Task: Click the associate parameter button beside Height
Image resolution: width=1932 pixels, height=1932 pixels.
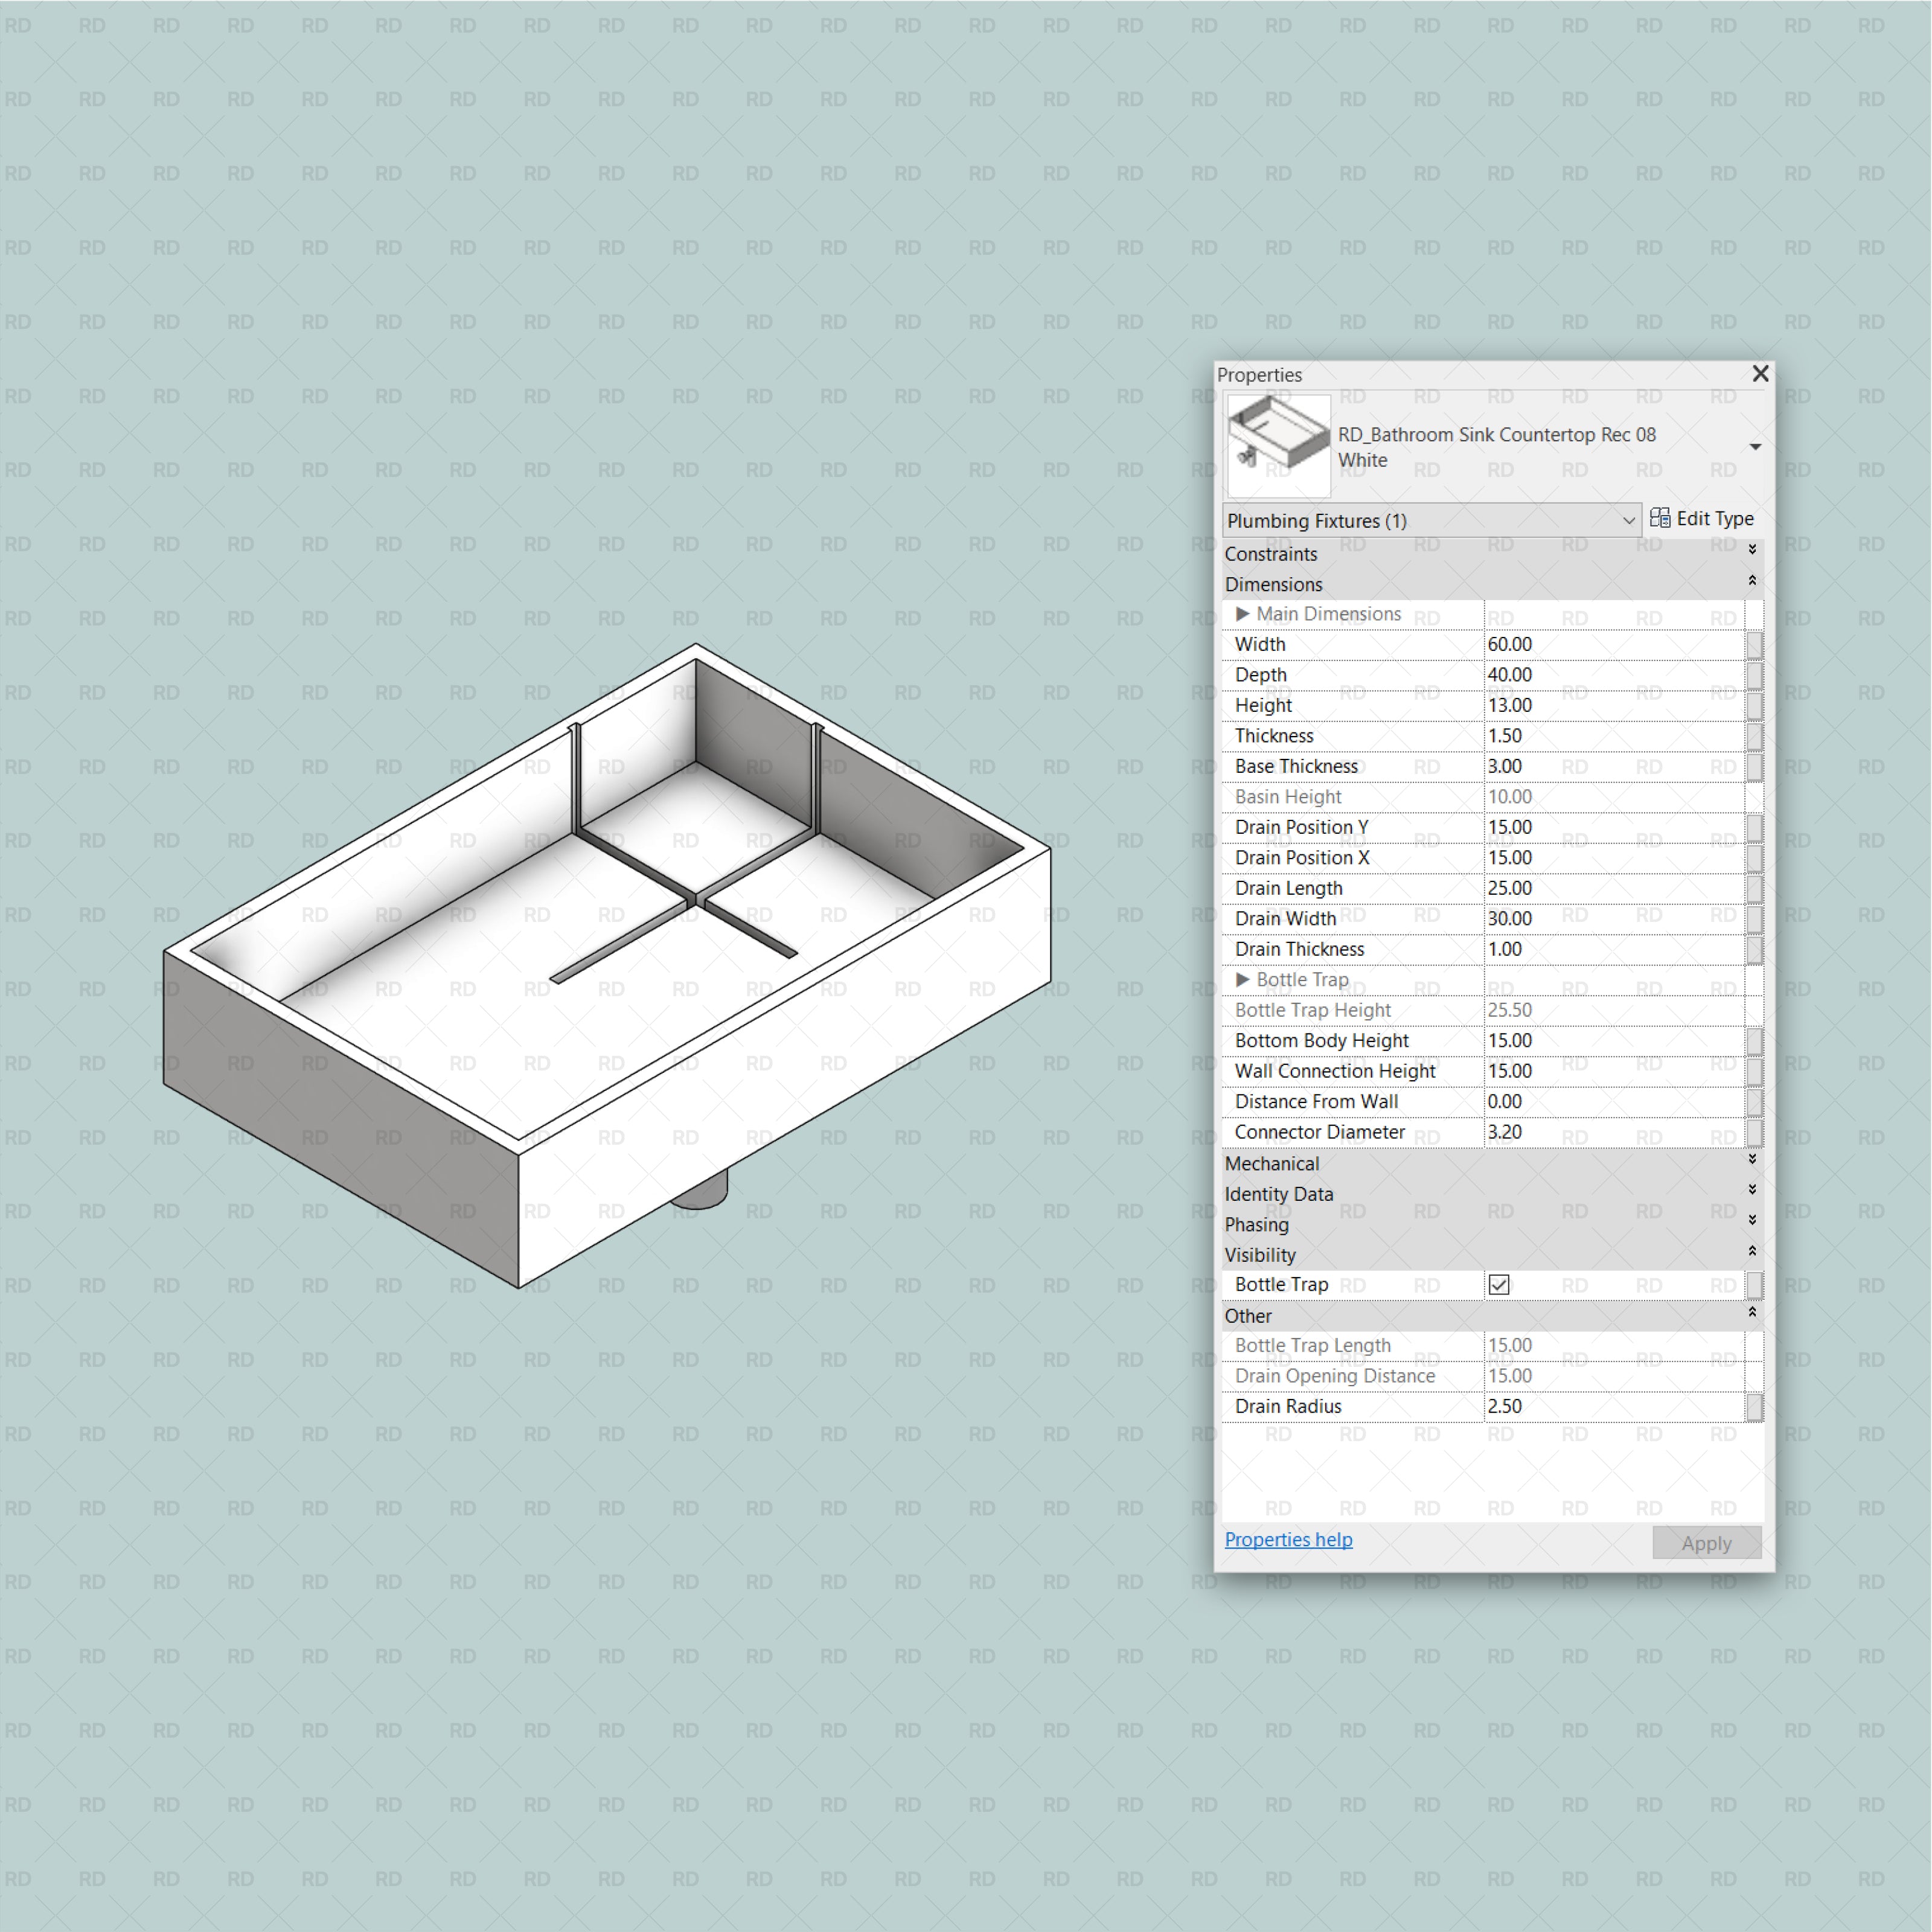Action: coord(1755,705)
